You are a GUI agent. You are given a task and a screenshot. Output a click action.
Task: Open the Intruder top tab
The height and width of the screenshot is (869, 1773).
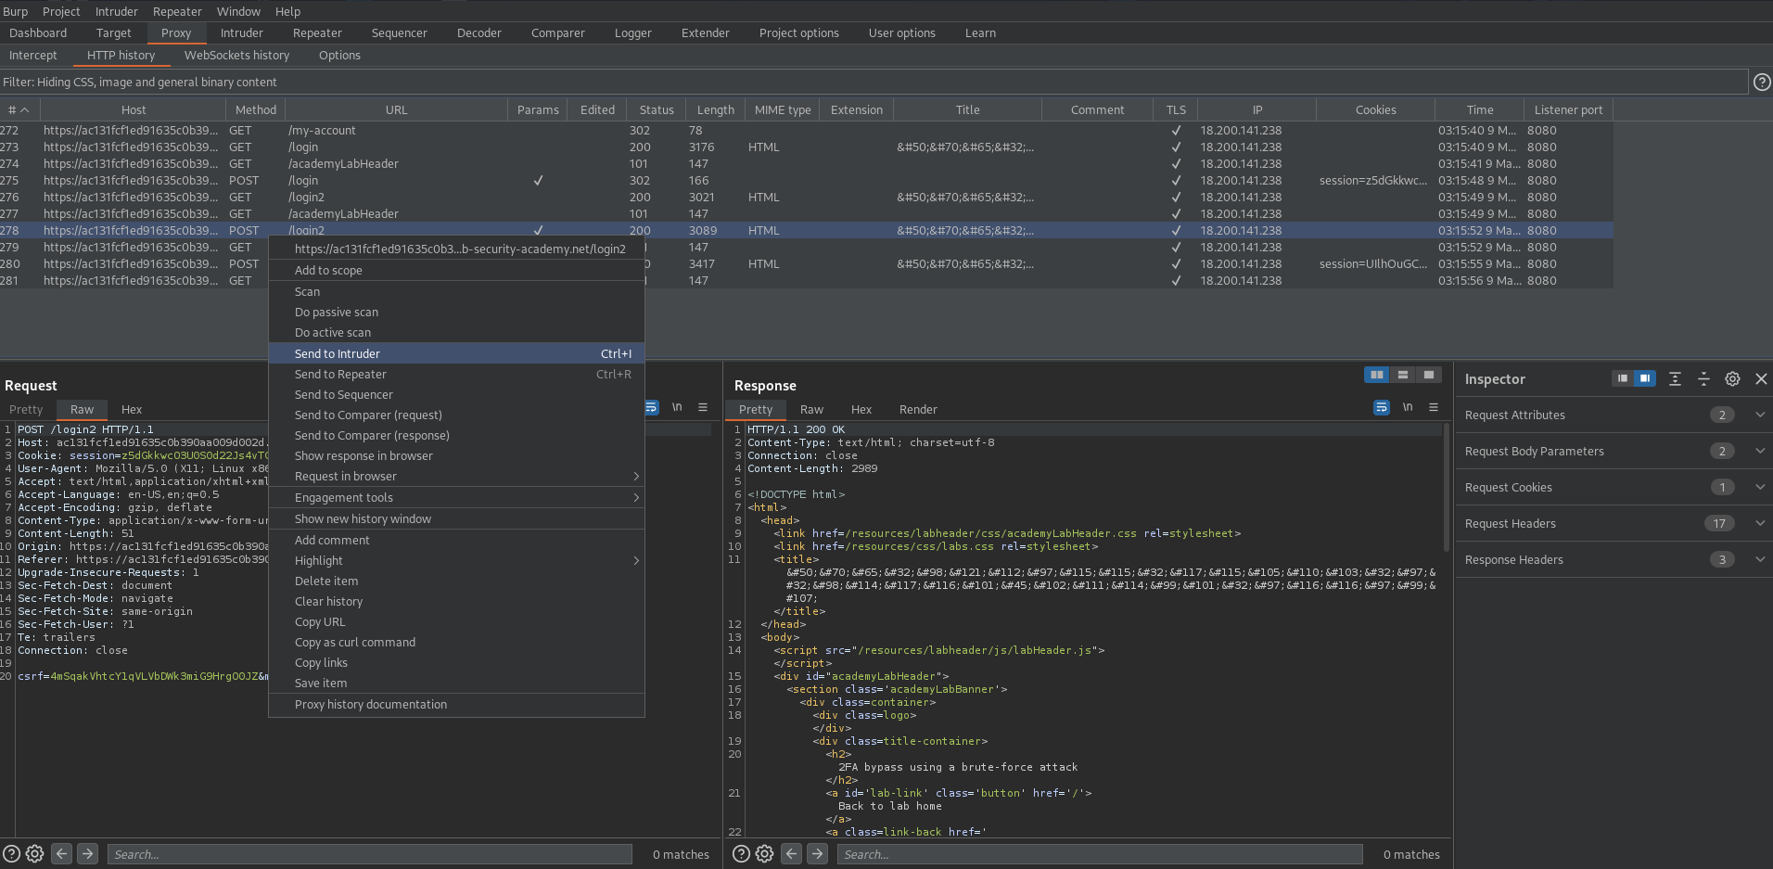(241, 32)
